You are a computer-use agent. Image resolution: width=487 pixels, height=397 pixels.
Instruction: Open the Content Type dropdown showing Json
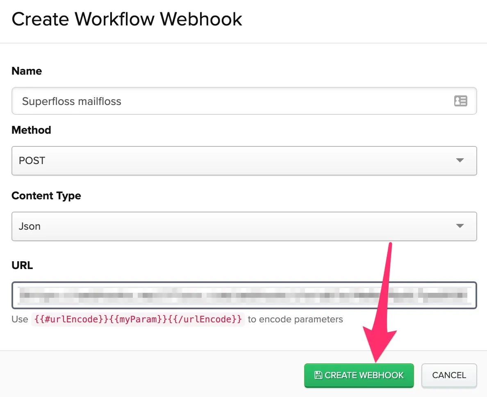pyautogui.click(x=244, y=226)
